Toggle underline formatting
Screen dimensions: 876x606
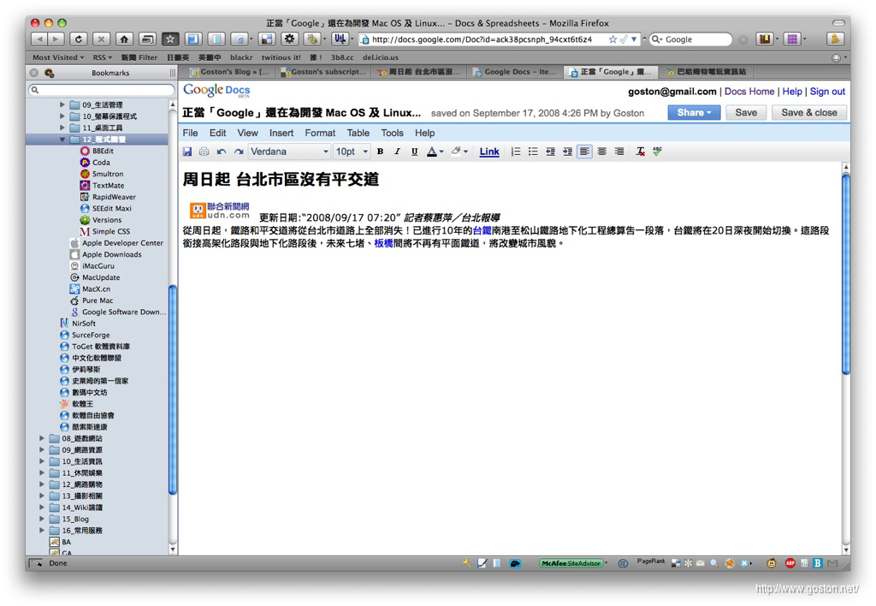pos(415,151)
